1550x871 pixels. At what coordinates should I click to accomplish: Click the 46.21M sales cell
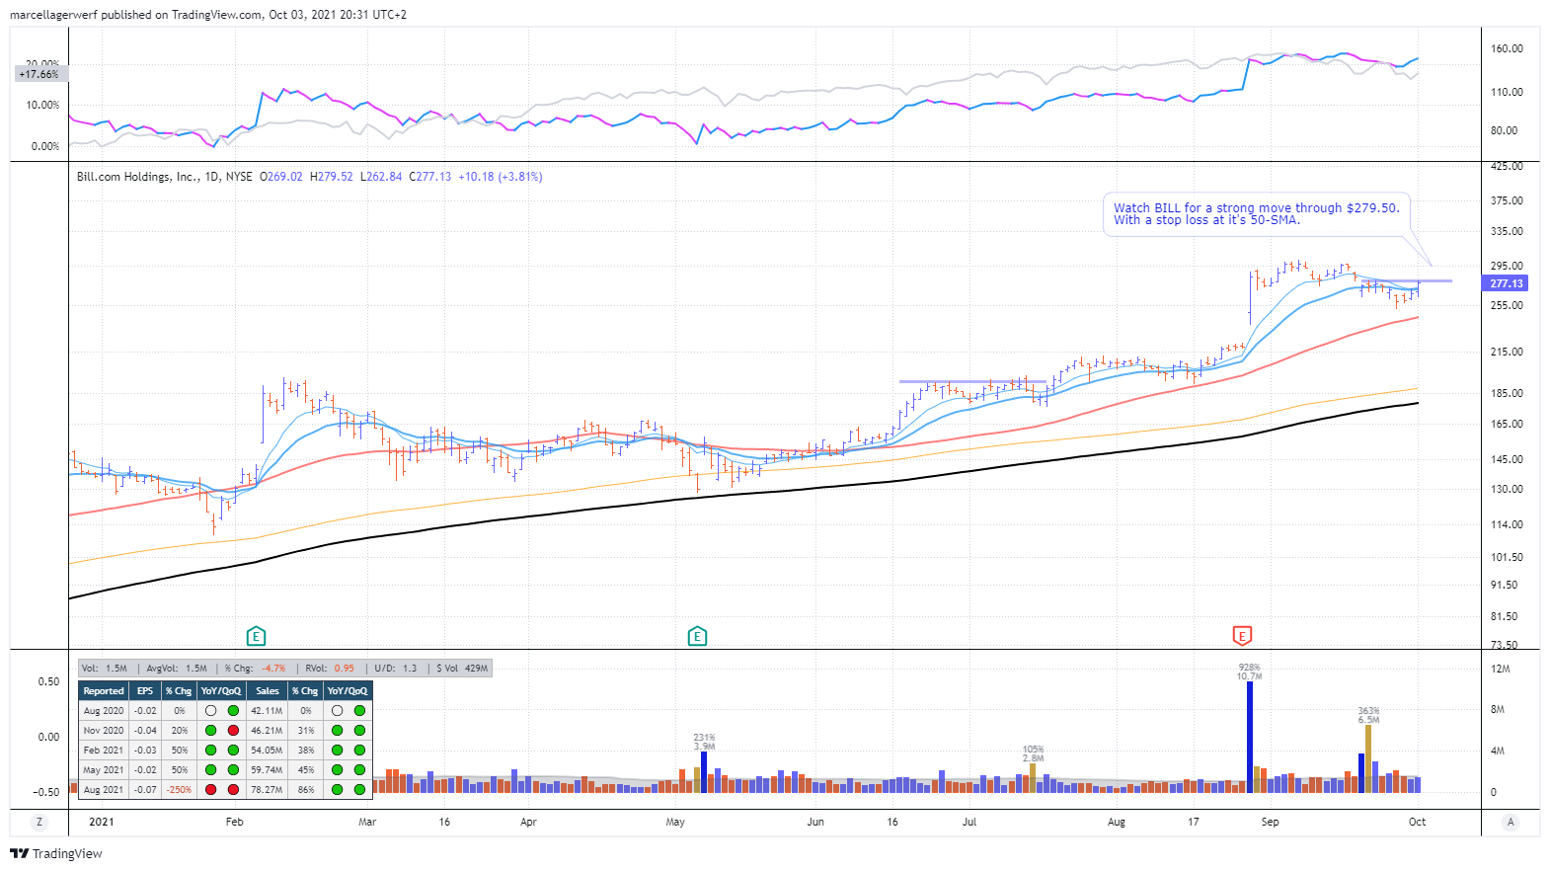tap(267, 731)
